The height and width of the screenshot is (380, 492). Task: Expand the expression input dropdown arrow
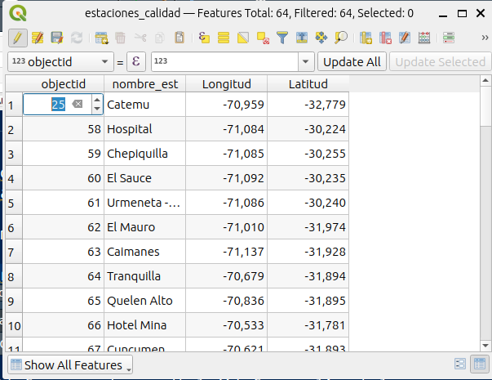(306, 62)
